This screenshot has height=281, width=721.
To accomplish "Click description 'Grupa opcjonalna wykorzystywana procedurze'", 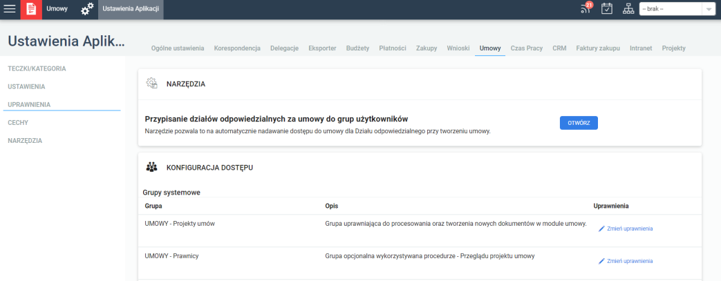I will click(430, 256).
